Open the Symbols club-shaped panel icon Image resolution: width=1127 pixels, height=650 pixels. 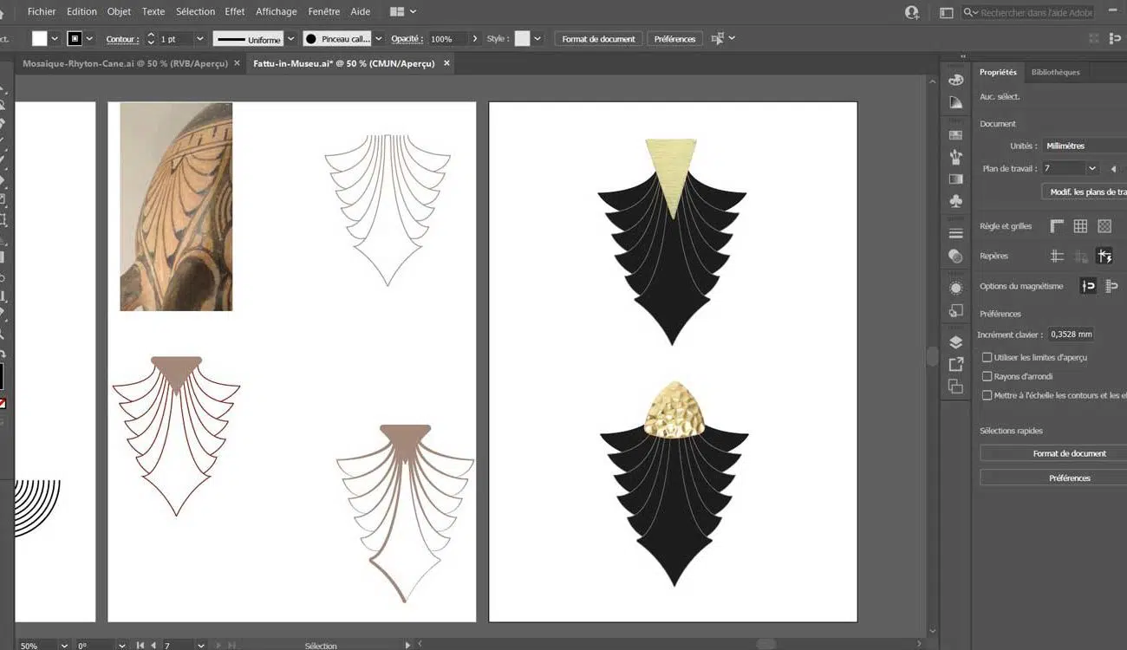click(x=955, y=201)
